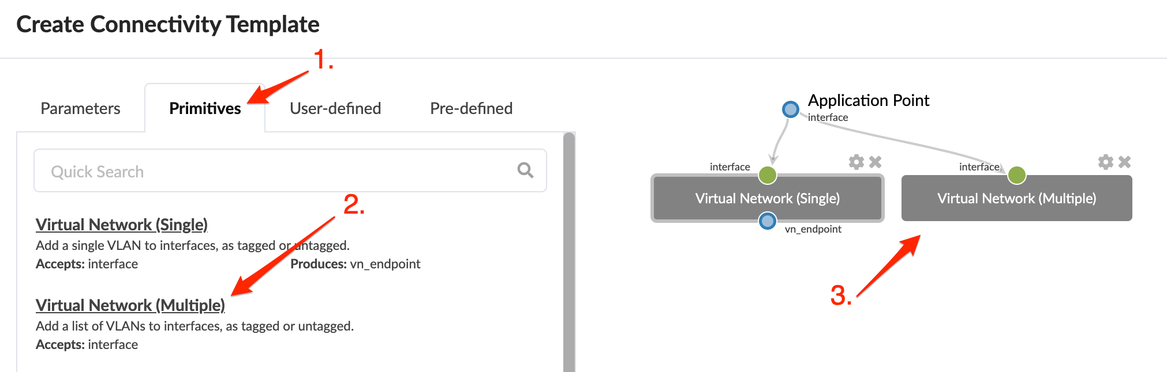This screenshot has width=1167, height=372.
Task: Click green interface port on Virtual Network (Single)
Action: (767, 175)
